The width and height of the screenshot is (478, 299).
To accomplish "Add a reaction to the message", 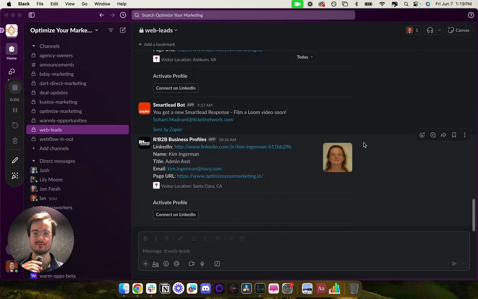I will (422, 135).
